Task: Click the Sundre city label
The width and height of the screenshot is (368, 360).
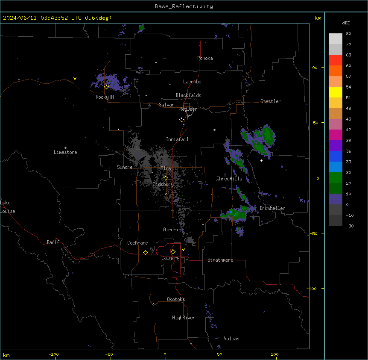Action: click(125, 167)
